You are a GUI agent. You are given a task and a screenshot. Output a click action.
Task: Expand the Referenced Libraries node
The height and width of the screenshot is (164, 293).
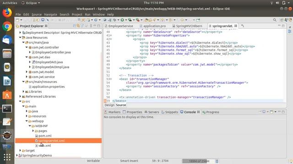[x=20, y=96]
